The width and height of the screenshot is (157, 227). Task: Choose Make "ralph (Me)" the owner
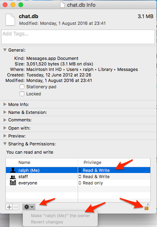(x=60, y=216)
